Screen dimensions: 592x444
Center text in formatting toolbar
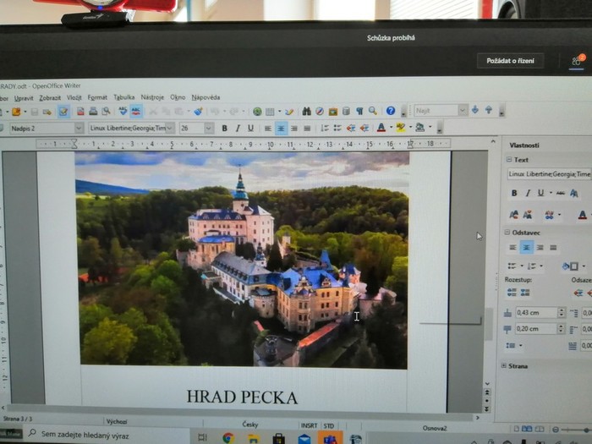[x=281, y=129]
